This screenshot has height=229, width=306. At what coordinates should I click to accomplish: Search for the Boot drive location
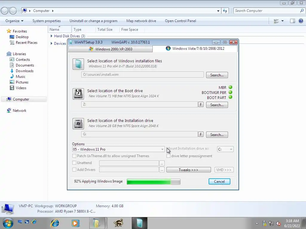(x=217, y=105)
